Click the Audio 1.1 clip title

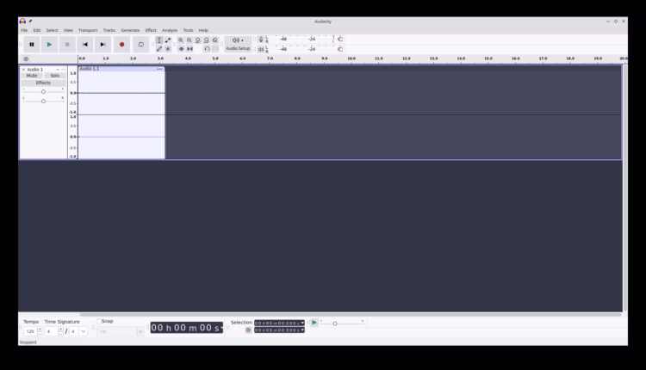click(90, 69)
